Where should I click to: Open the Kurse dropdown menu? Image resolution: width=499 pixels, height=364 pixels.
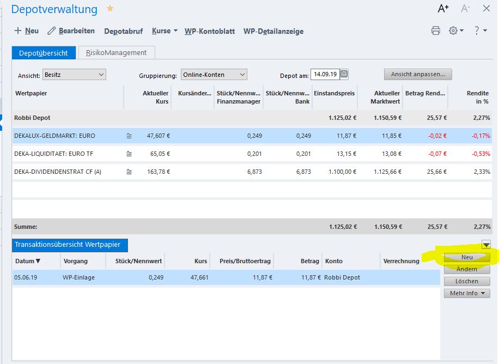tap(165, 31)
